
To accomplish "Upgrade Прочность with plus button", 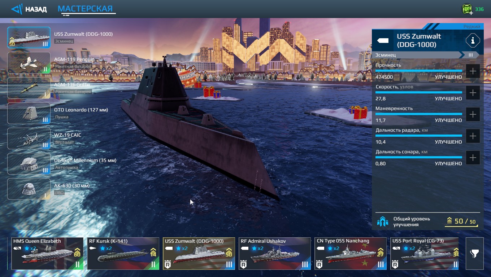I will pos(473,71).
